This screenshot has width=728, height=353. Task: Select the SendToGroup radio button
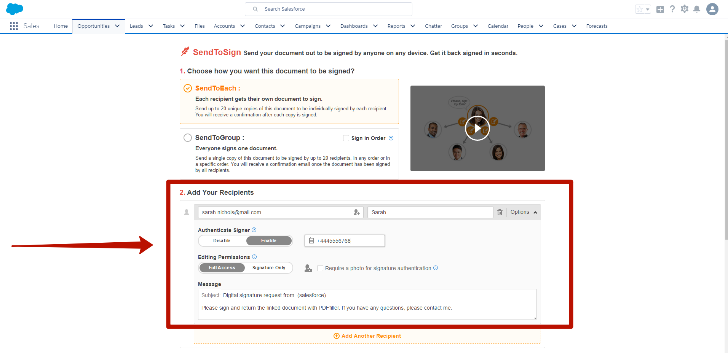188,138
